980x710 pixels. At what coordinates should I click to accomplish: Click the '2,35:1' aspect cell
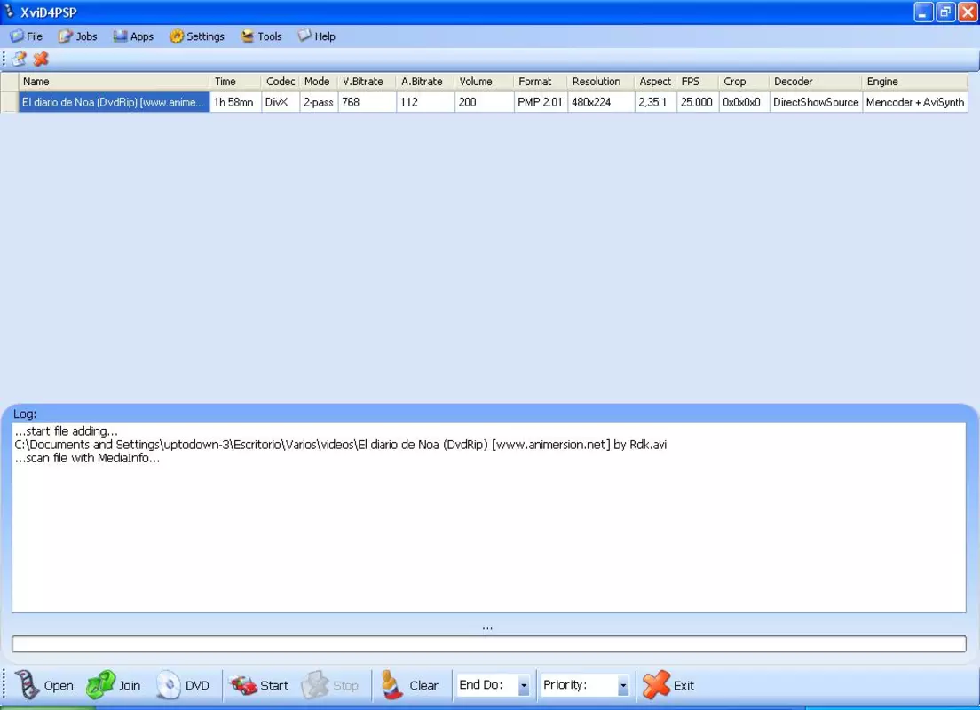pyautogui.click(x=655, y=102)
